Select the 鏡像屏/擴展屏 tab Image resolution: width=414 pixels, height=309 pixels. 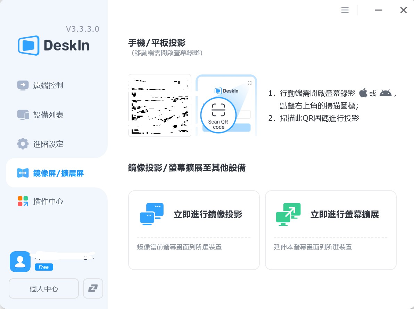click(57, 173)
